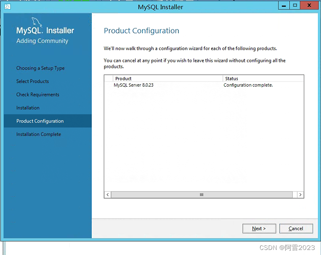Screen dimensions: 321x255
Task: Select MySQL Server 8.0.23 row
Action: click(x=204, y=85)
